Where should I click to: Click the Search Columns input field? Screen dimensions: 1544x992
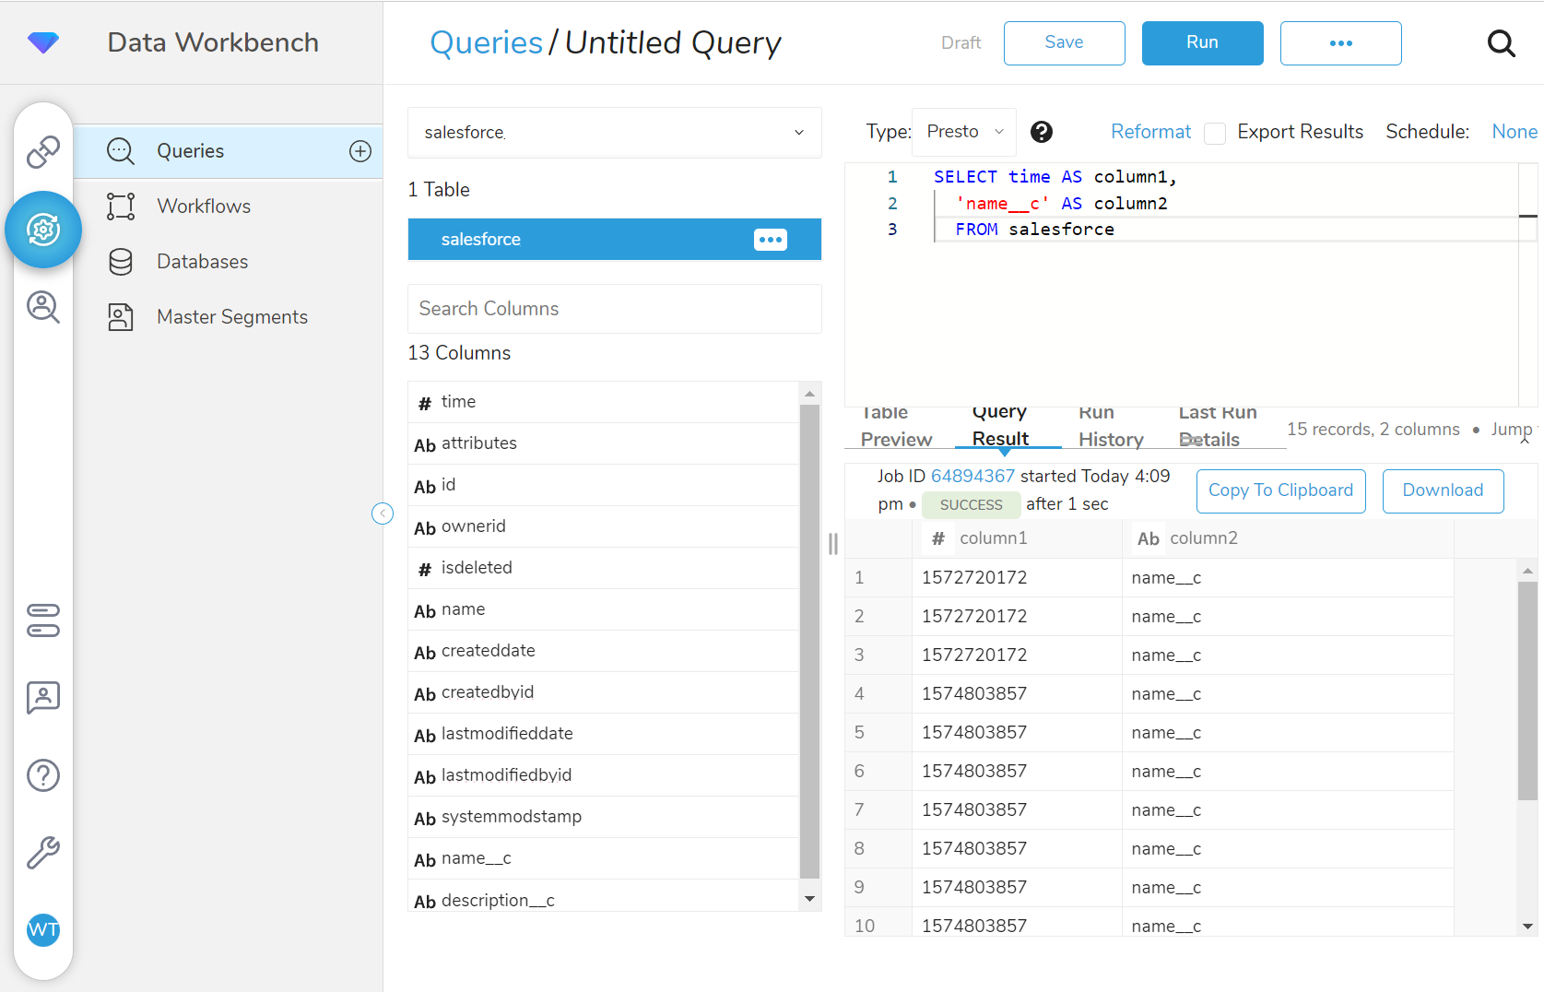point(614,309)
